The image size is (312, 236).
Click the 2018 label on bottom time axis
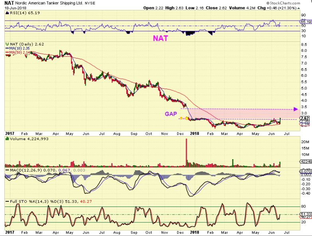(194, 232)
